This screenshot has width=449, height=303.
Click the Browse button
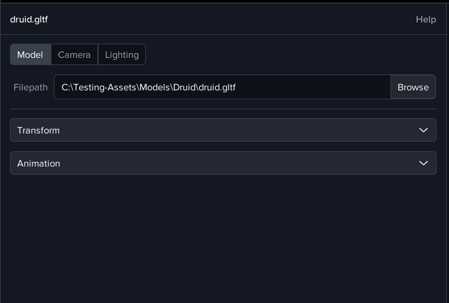coord(413,87)
